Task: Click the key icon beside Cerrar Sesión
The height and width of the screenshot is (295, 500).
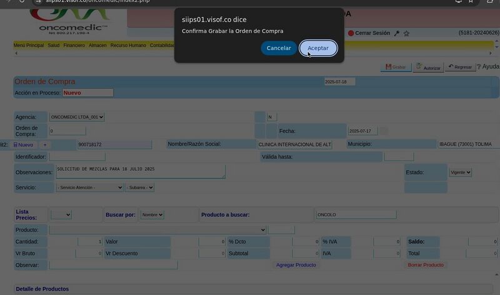Action: point(396,33)
